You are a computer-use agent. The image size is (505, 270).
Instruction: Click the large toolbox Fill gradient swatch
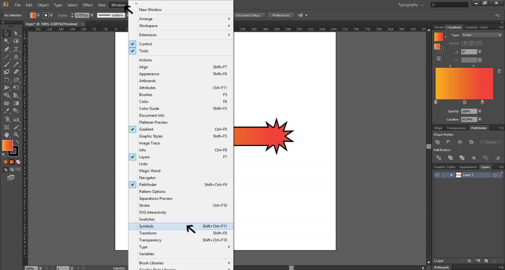7,146
